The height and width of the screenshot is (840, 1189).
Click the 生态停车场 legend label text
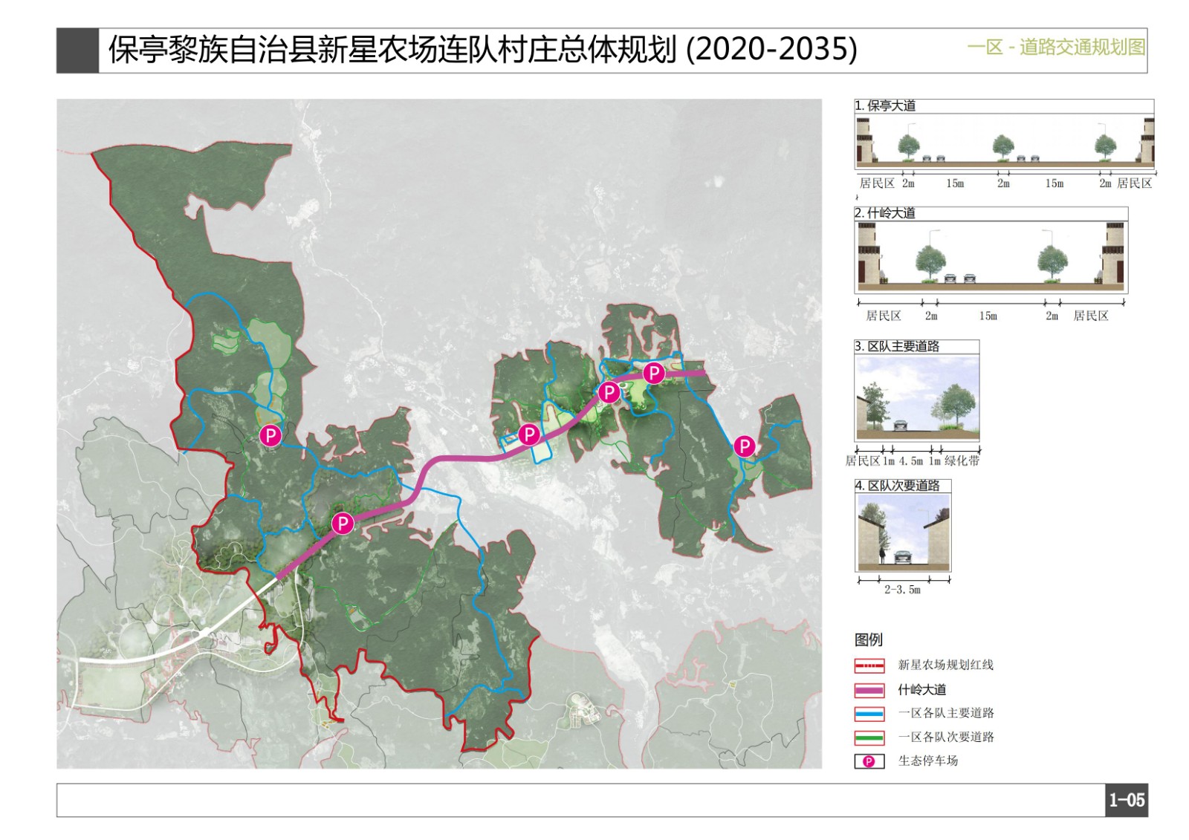pos(928,761)
